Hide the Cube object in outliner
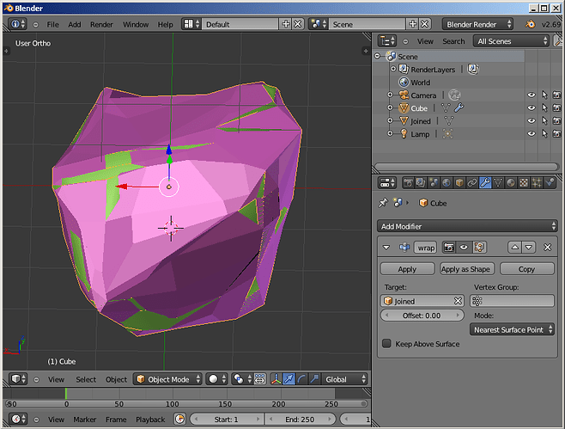565x429 pixels. click(532, 107)
